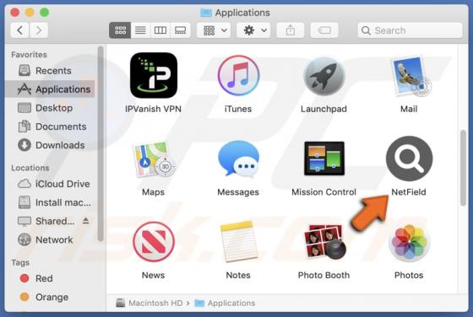Go back with the left arrow button

pyautogui.click(x=20, y=30)
